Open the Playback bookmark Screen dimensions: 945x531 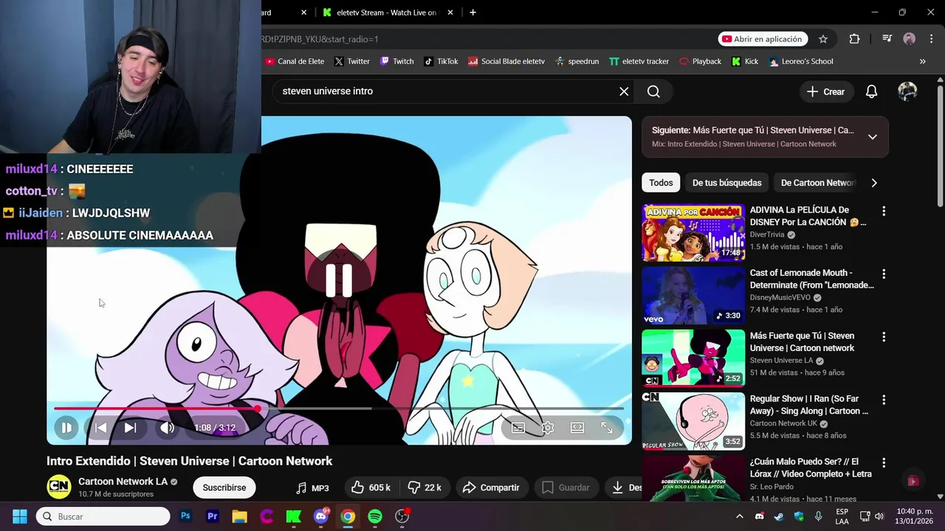click(x=700, y=61)
